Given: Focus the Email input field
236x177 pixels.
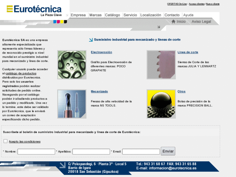Looking at the screenshot, I should 141,152.
